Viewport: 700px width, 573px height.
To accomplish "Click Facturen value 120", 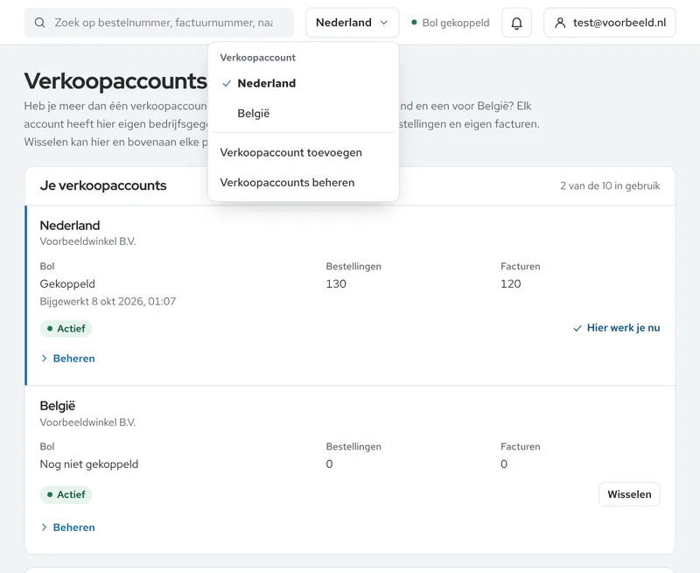I will pos(511,283).
